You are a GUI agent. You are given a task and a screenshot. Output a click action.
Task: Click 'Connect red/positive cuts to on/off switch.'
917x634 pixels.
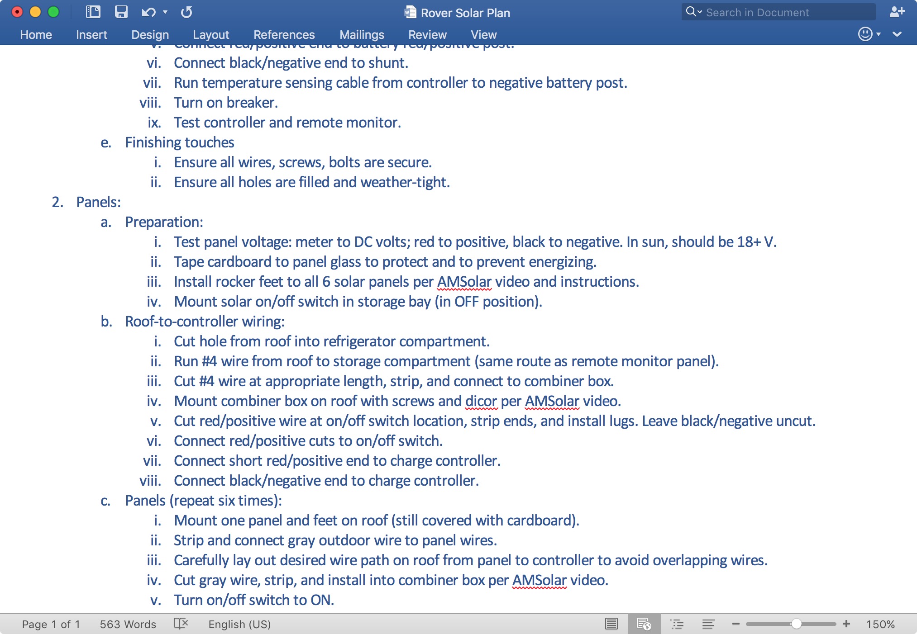point(308,441)
